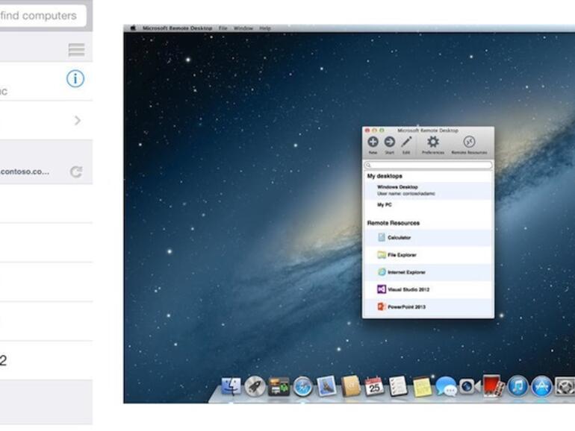The width and height of the screenshot is (575, 431).
Task: Open the Microsoft Remote Desktop app menu
Action: 178,28
